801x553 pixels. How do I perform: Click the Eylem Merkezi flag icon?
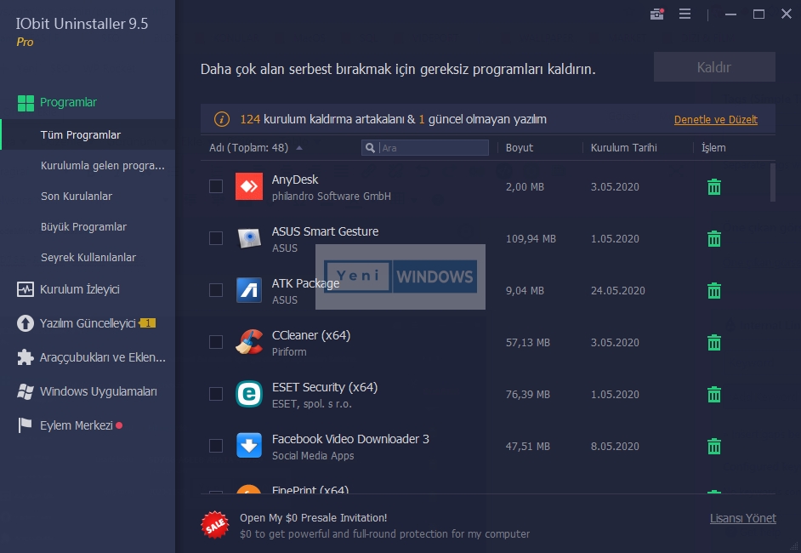[25, 425]
